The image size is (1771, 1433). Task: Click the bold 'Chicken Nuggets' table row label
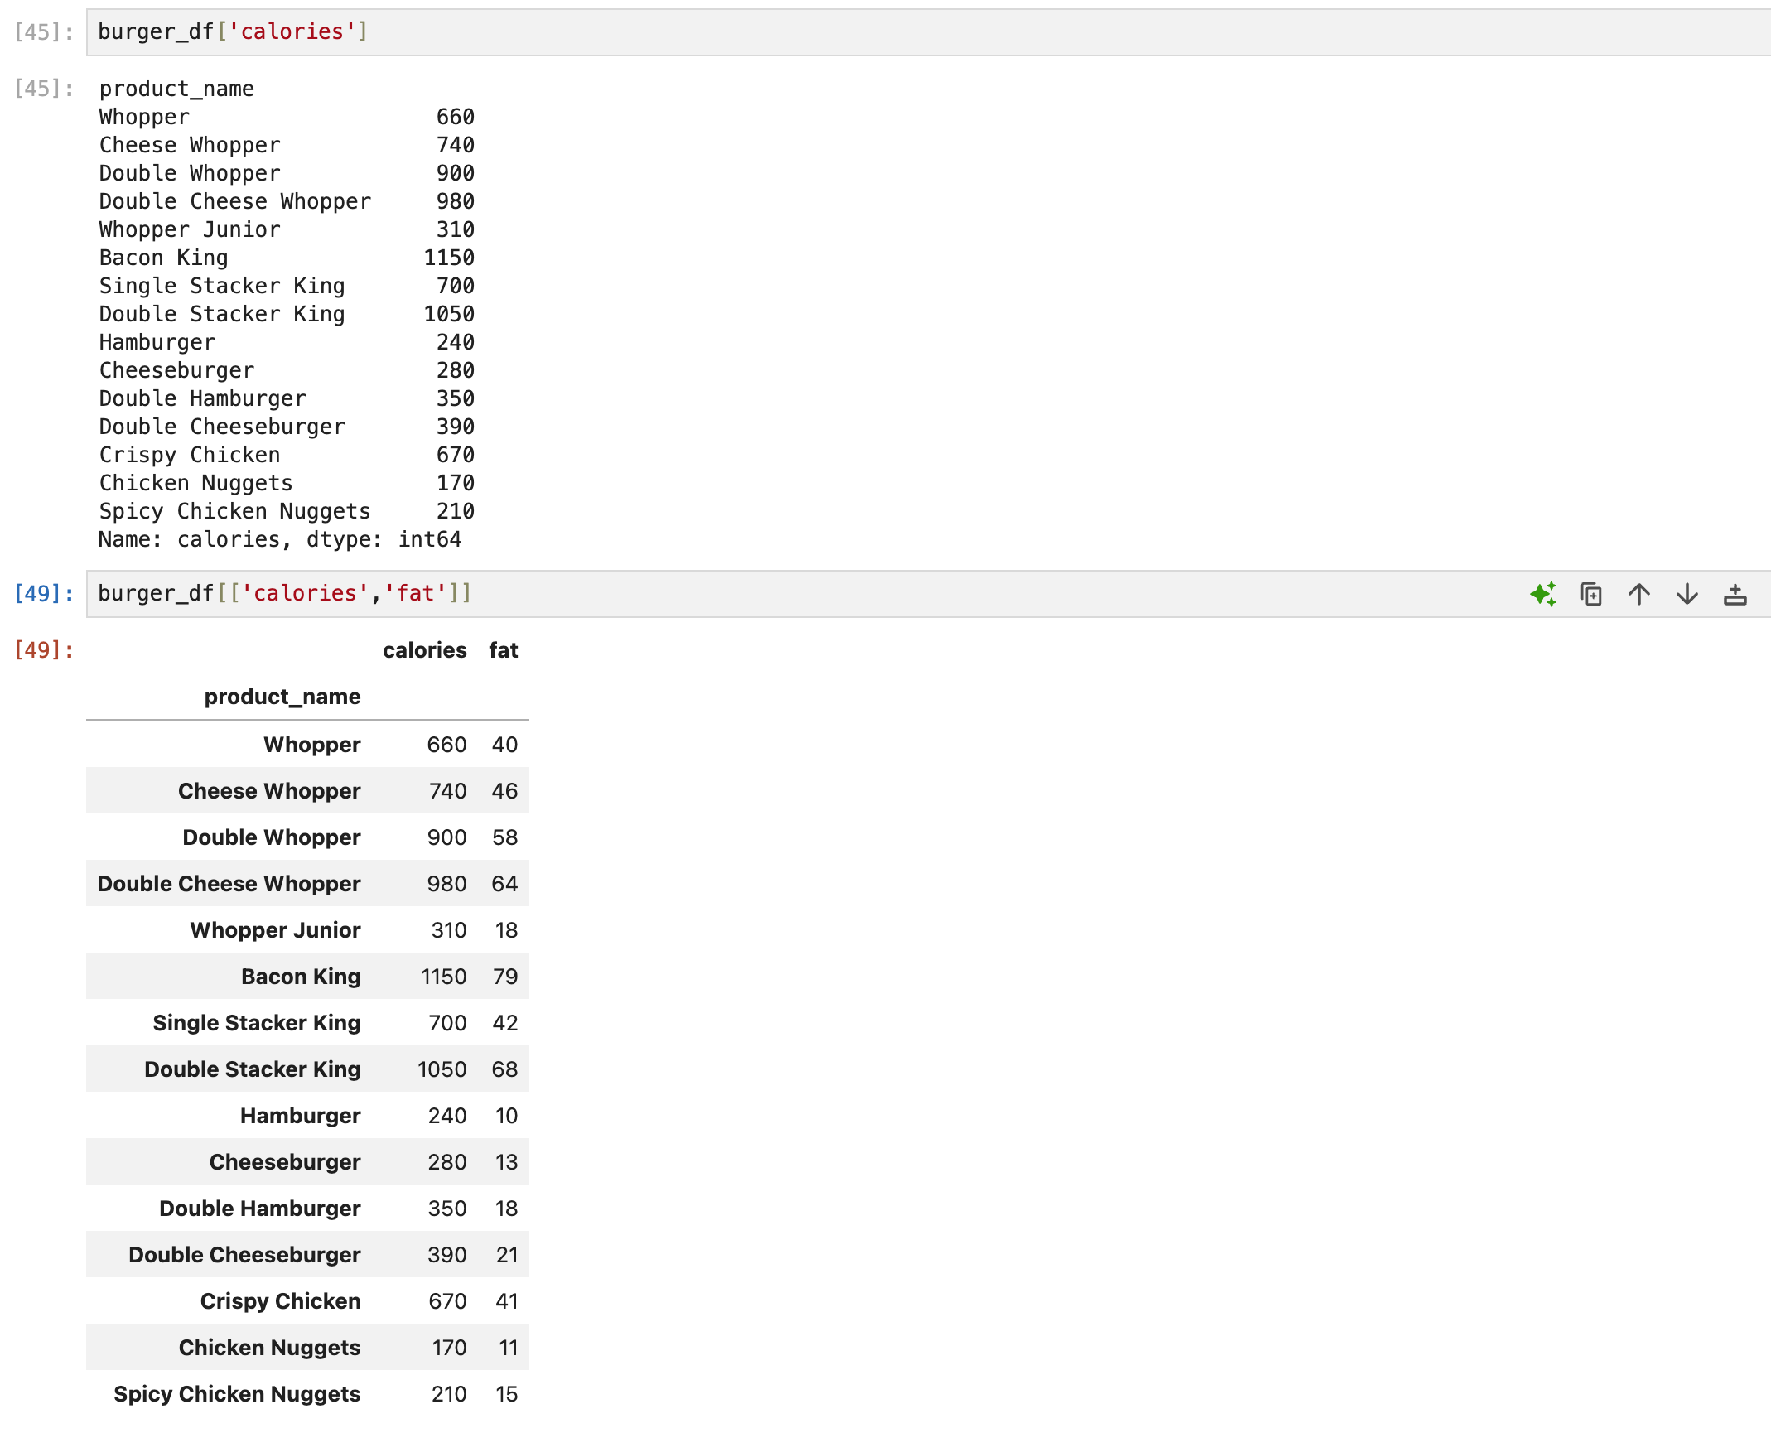[270, 1348]
